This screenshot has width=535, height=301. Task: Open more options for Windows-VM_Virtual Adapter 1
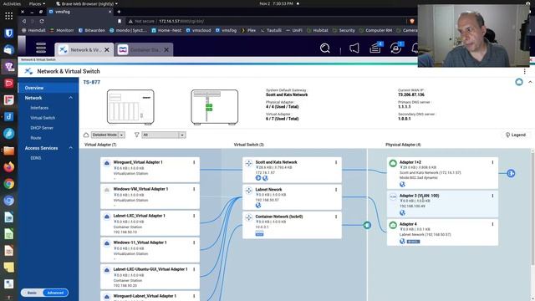(194, 189)
